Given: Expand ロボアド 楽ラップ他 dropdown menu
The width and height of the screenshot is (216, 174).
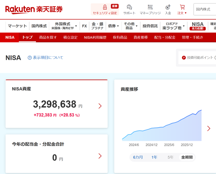Looking at the screenshot, I should [184, 26].
